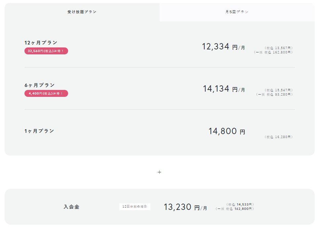Click the 13,230 円/月 enrollment fee price
The image size is (318, 227).
click(x=185, y=207)
